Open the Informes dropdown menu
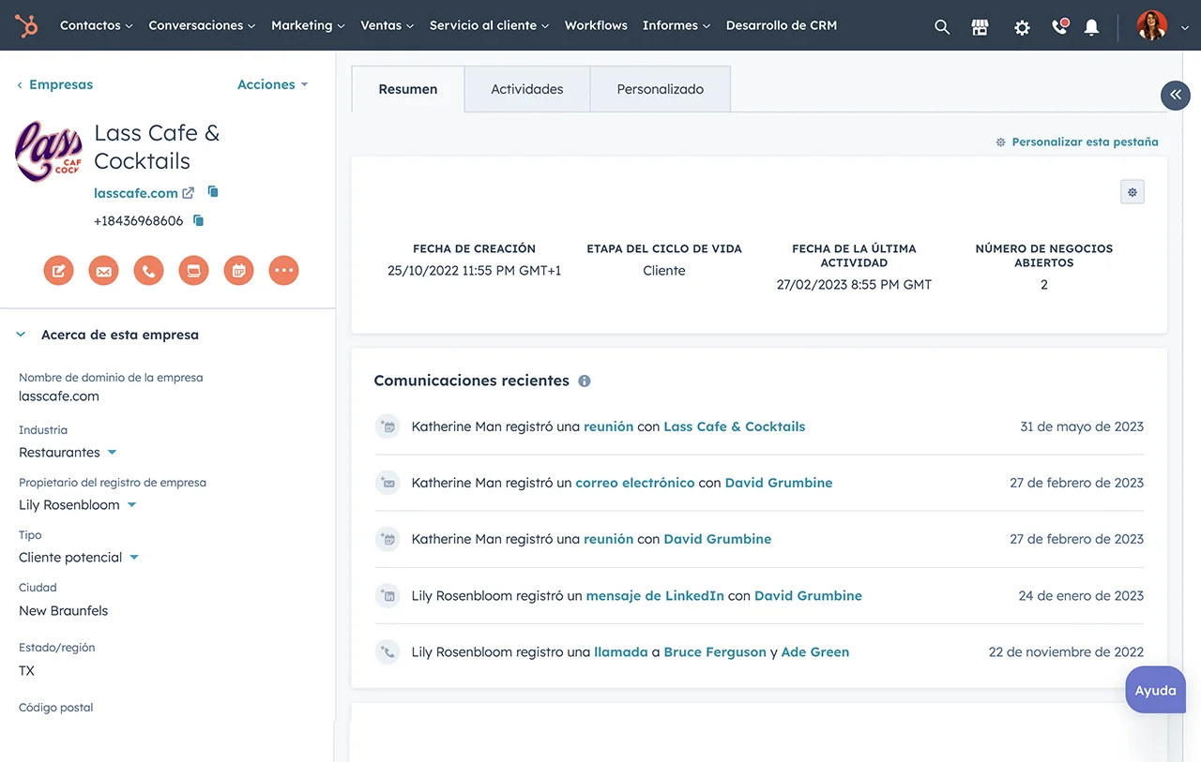The width and height of the screenshot is (1201, 762). [x=677, y=25]
